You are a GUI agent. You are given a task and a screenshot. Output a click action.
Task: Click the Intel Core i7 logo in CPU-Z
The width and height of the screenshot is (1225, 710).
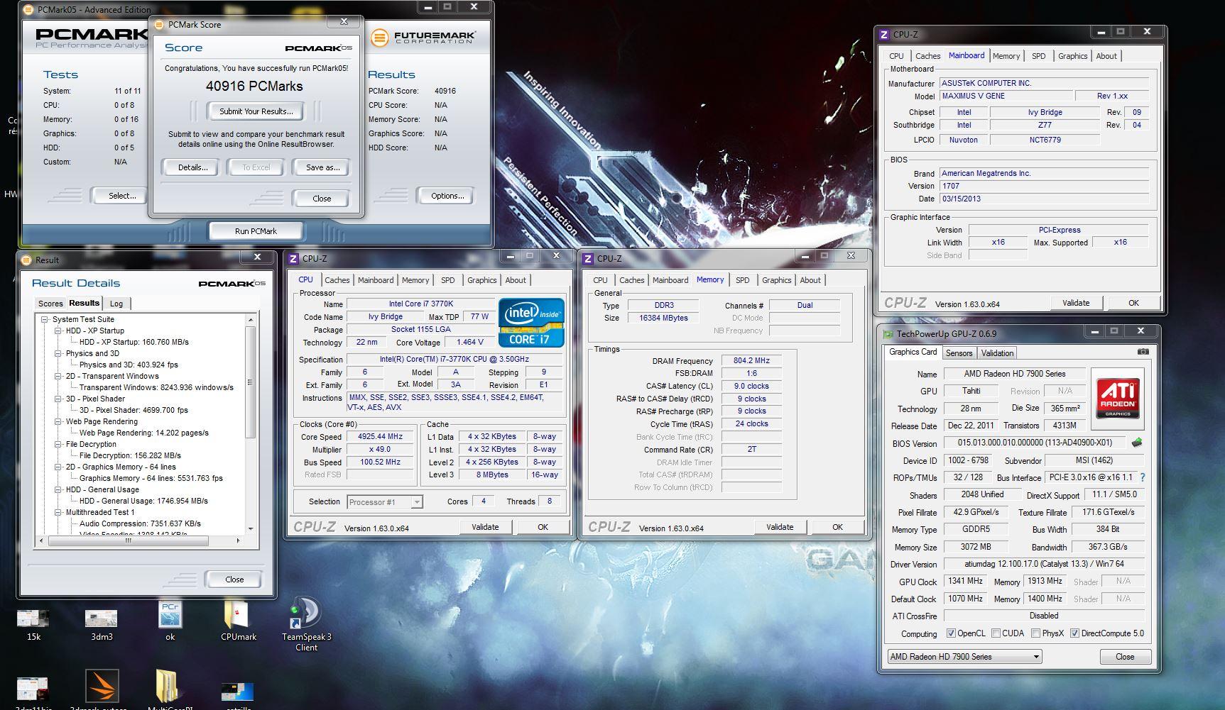[531, 322]
